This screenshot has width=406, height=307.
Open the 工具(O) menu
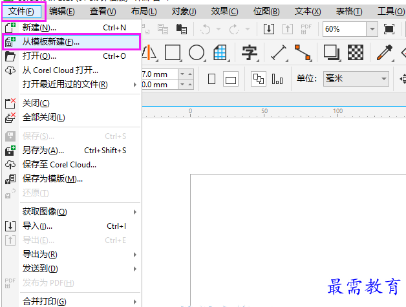tap(391, 12)
